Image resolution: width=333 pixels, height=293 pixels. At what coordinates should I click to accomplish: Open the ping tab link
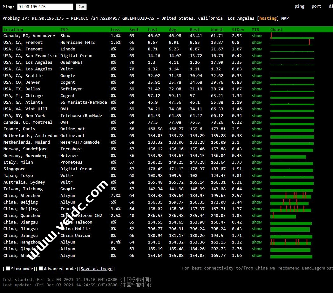pyautogui.click(x=299, y=6)
